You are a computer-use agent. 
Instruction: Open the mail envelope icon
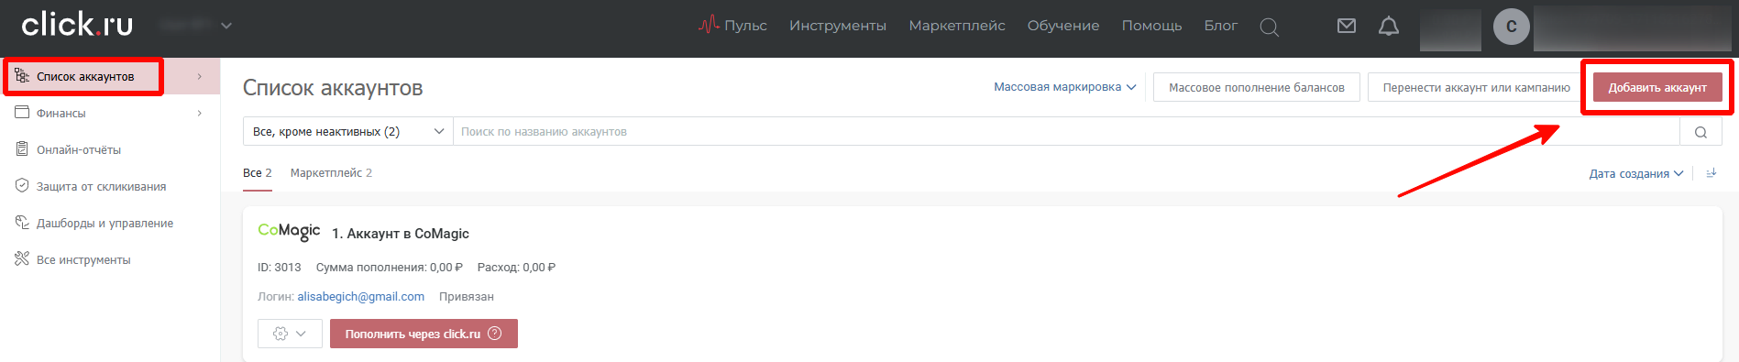click(x=1347, y=26)
